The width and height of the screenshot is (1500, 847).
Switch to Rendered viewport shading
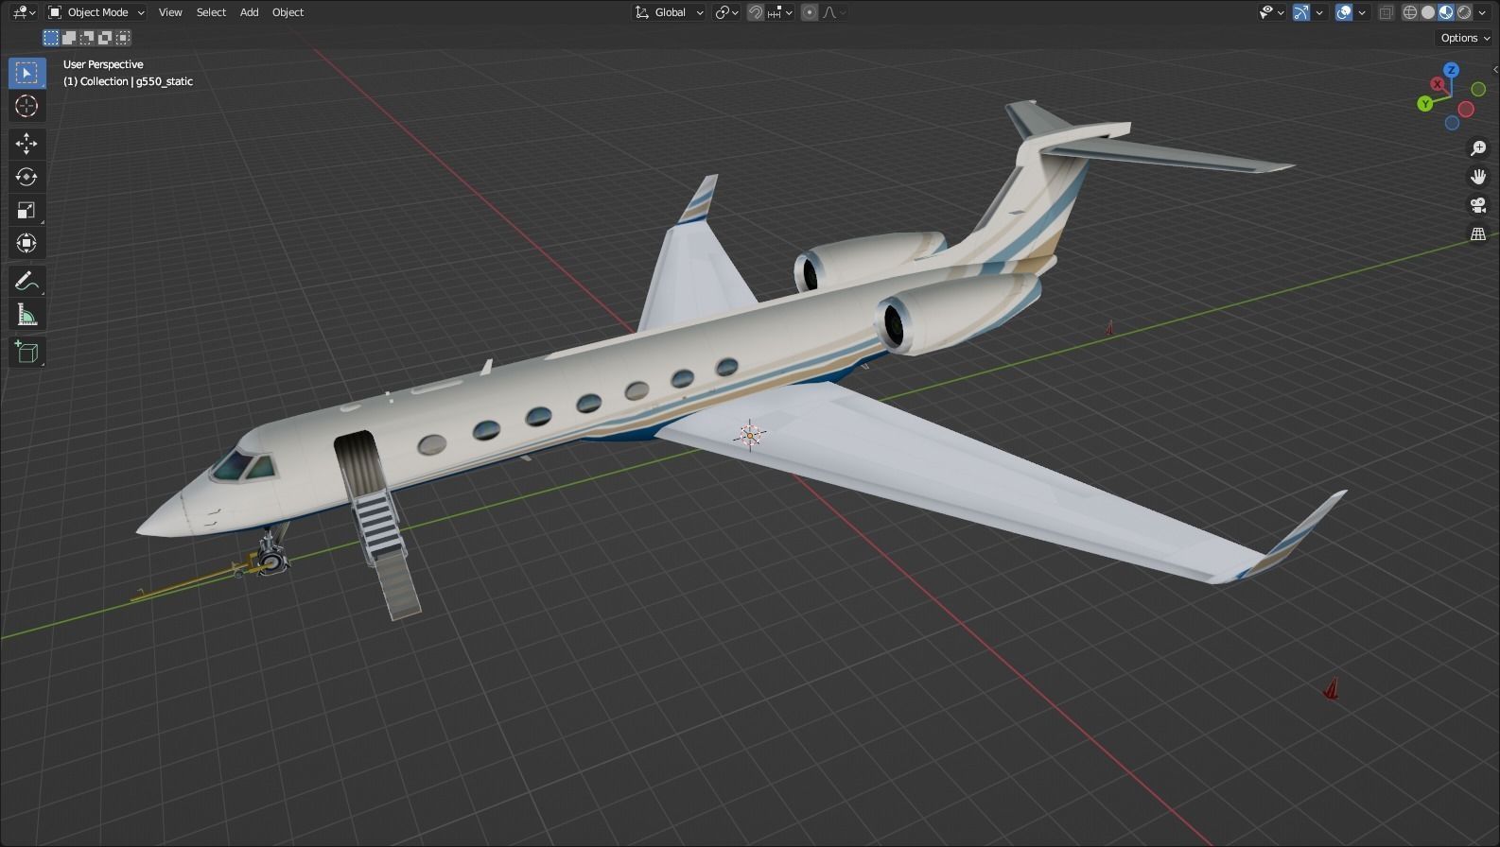(x=1464, y=12)
